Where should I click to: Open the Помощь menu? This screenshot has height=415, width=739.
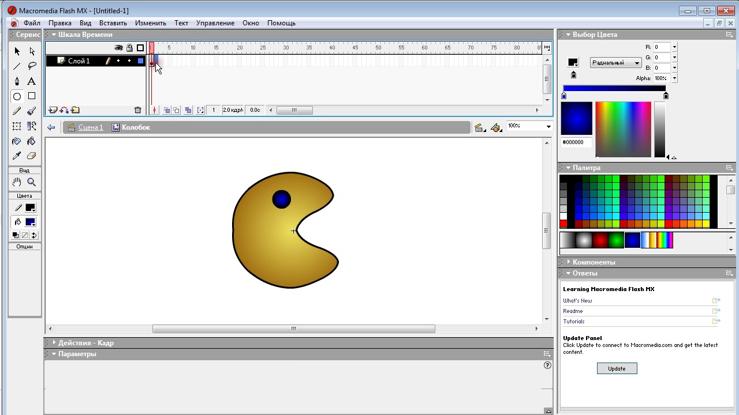(281, 23)
